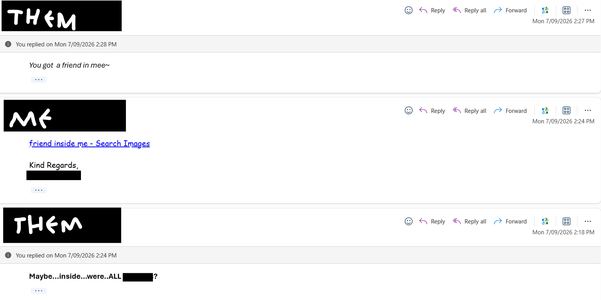
Task: Reply to the 2:27 PM email
Action: 432,10
